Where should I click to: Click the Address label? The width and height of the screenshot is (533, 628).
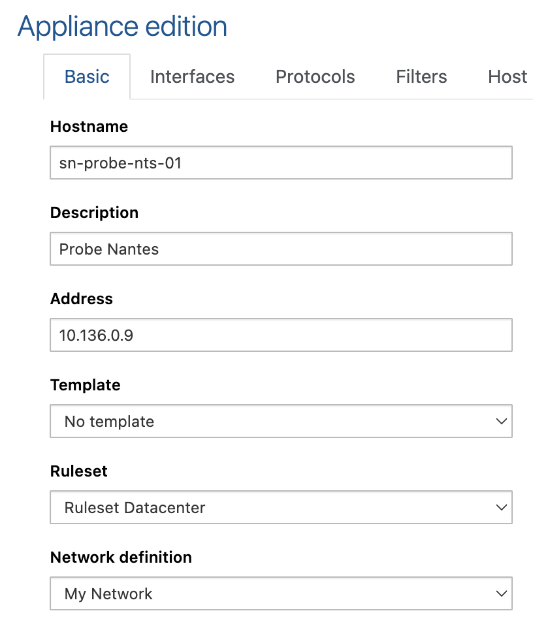coord(81,299)
